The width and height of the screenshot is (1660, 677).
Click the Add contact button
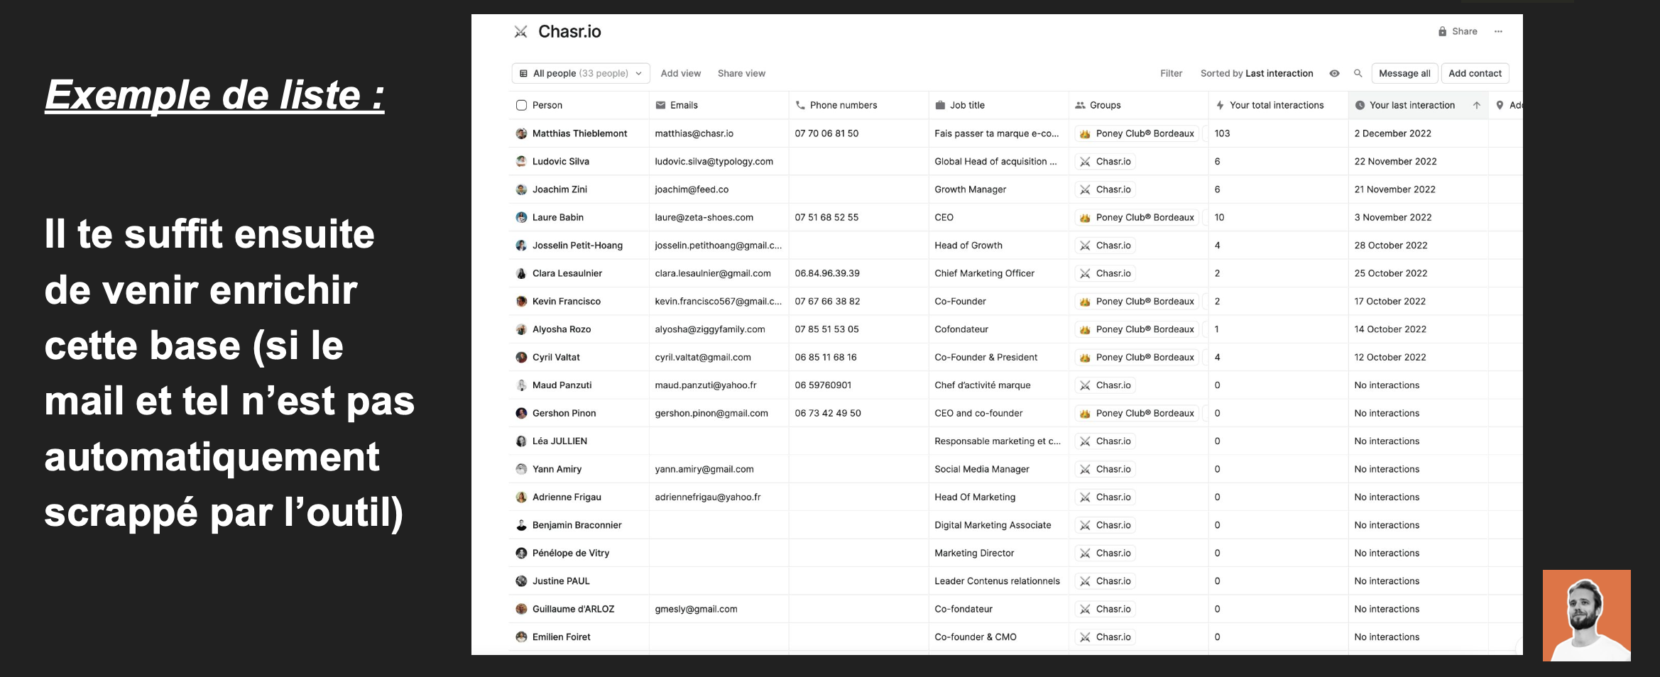pos(1475,73)
